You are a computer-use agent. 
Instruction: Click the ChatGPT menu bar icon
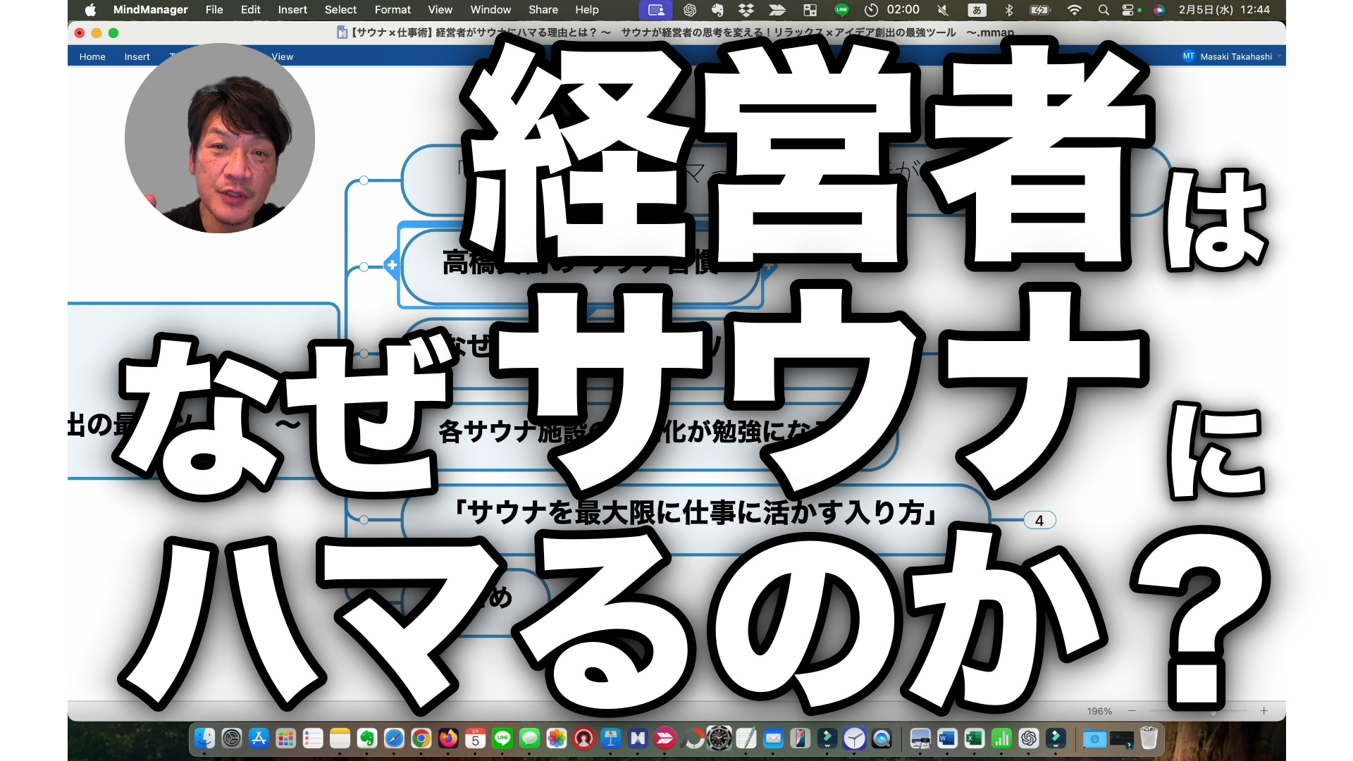[690, 10]
